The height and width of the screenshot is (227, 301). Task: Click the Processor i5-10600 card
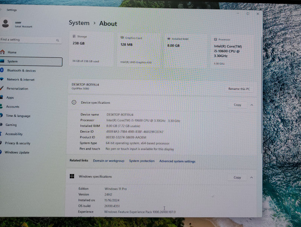pos(232,52)
